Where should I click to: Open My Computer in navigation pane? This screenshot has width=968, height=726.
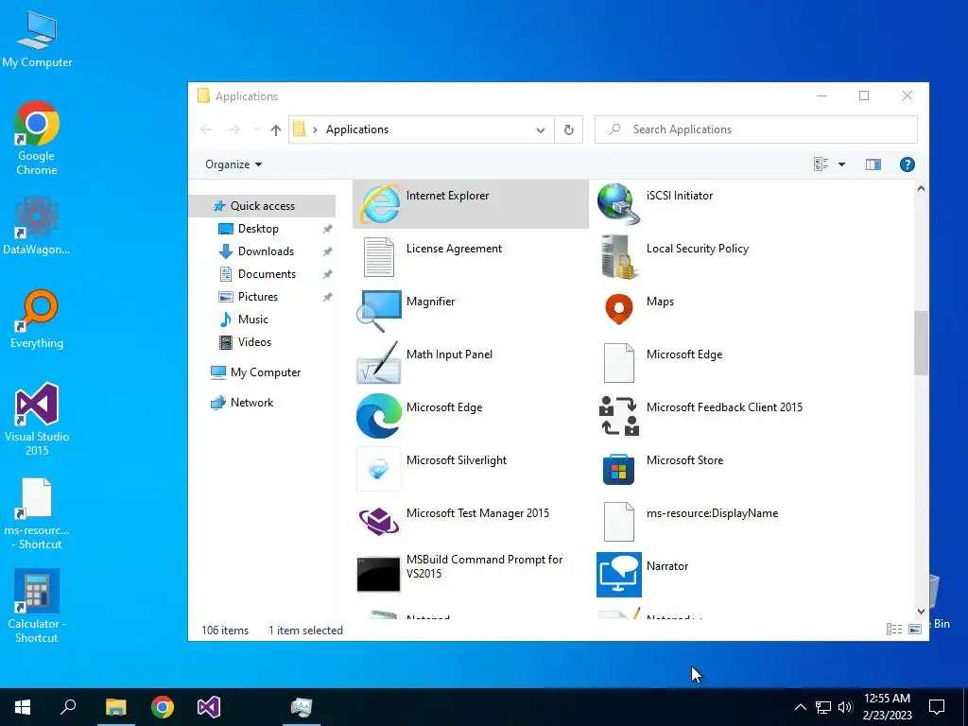tap(266, 372)
